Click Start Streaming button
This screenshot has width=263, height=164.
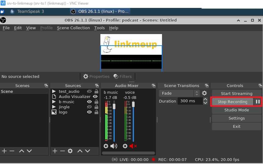[x=236, y=93]
